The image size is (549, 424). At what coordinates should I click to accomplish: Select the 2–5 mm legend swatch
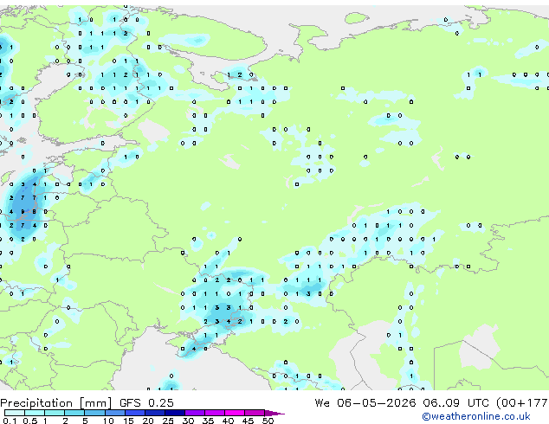pos(74,413)
